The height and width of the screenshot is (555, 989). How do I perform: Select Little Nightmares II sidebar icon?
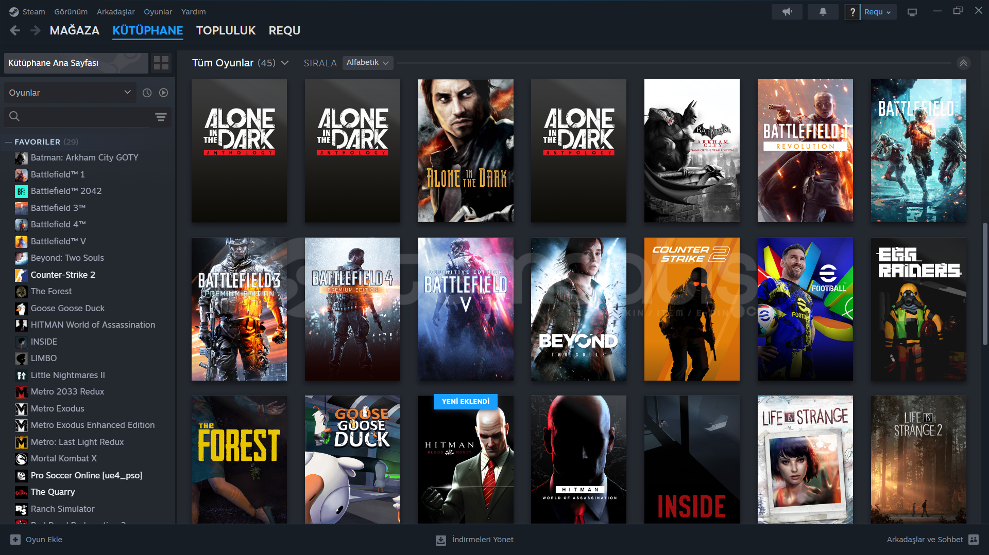pos(21,375)
